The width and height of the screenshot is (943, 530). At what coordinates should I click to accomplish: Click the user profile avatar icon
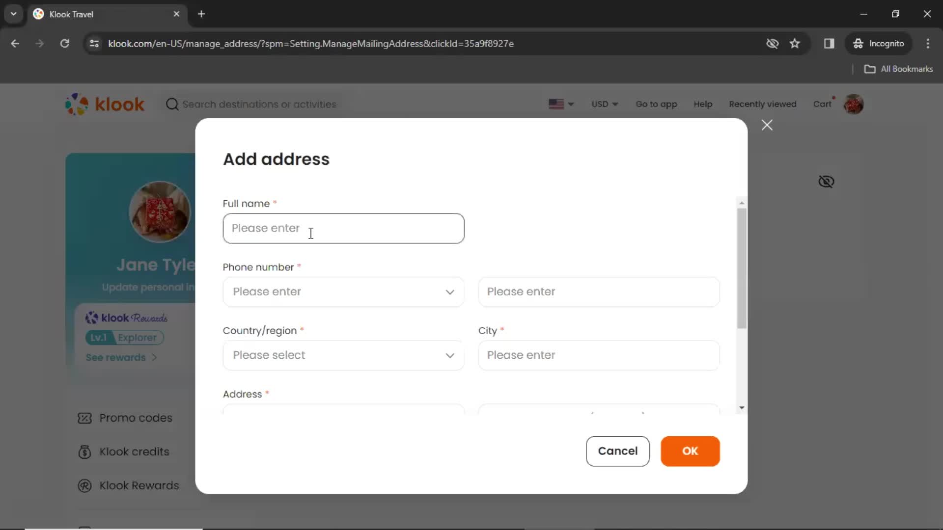tap(855, 104)
